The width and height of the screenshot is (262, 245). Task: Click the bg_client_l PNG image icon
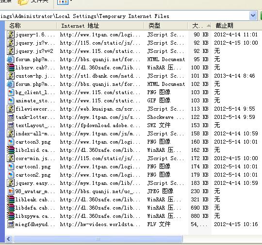pyautogui.click(x=11, y=92)
